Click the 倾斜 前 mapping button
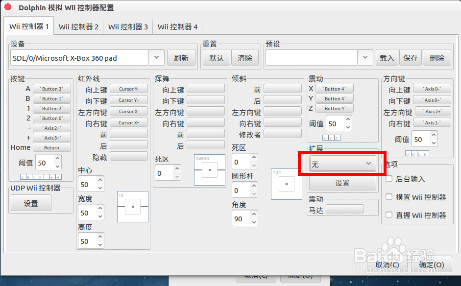 point(283,89)
